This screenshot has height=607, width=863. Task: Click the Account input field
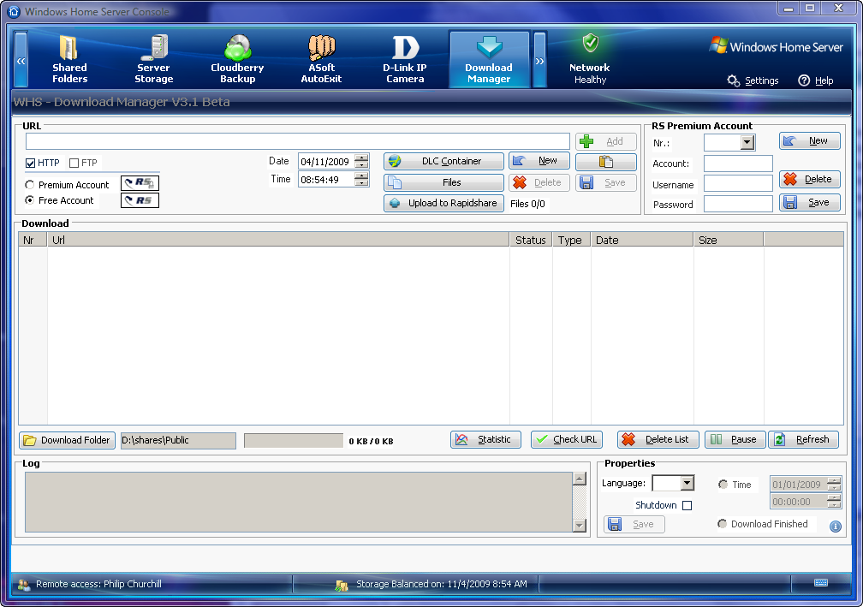pyautogui.click(x=738, y=164)
